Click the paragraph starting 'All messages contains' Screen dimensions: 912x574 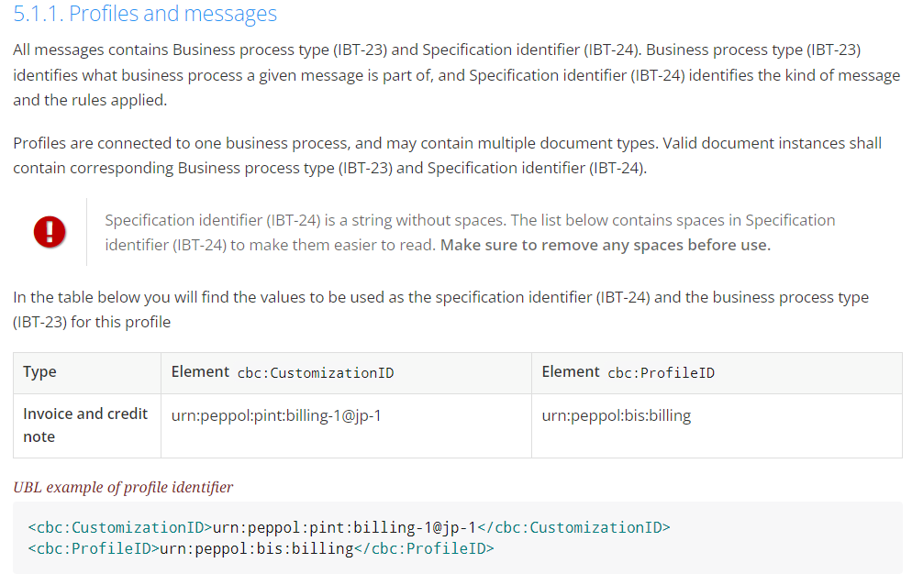[457, 75]
